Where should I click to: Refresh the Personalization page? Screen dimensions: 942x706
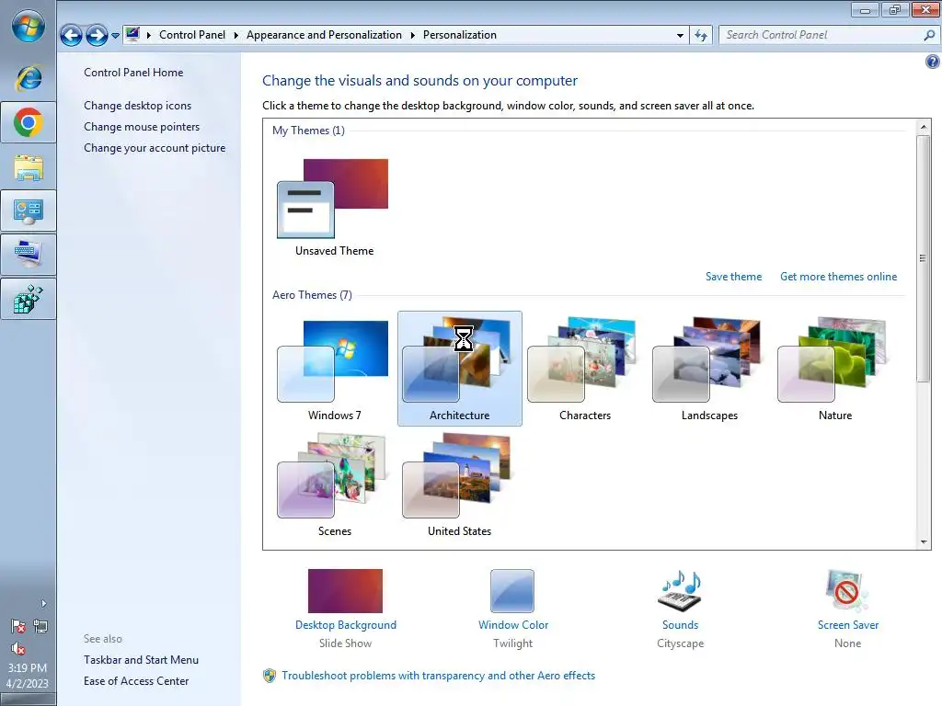coord(700,36)
